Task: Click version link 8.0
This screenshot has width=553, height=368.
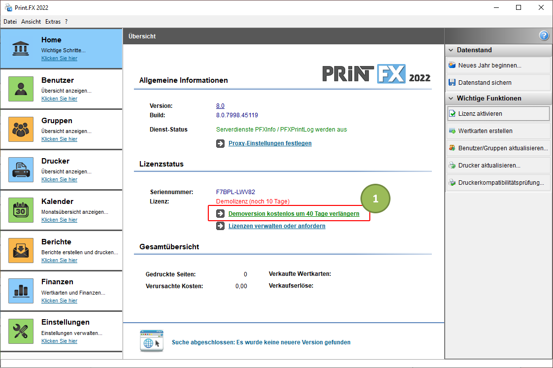Action: (220, 106)
